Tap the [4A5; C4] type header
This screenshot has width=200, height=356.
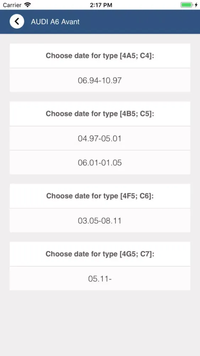coord(100,56)
